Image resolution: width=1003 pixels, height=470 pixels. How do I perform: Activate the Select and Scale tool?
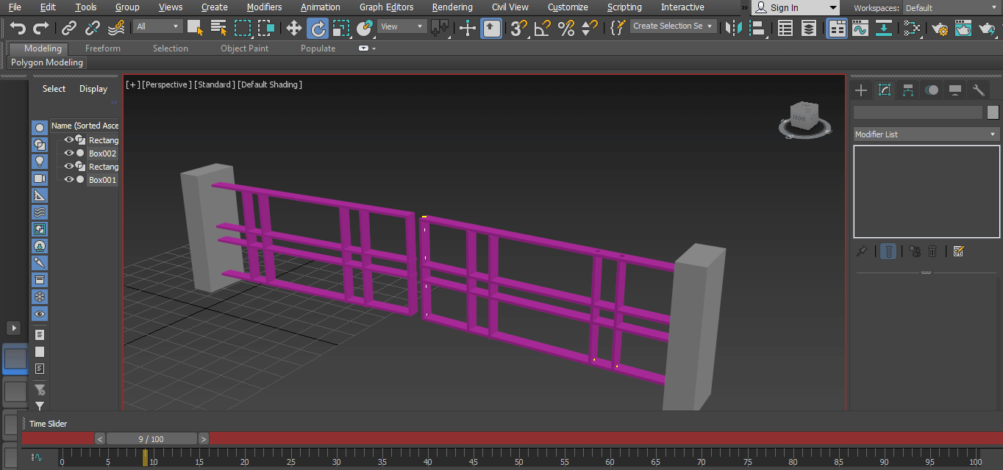coord(341,28)
